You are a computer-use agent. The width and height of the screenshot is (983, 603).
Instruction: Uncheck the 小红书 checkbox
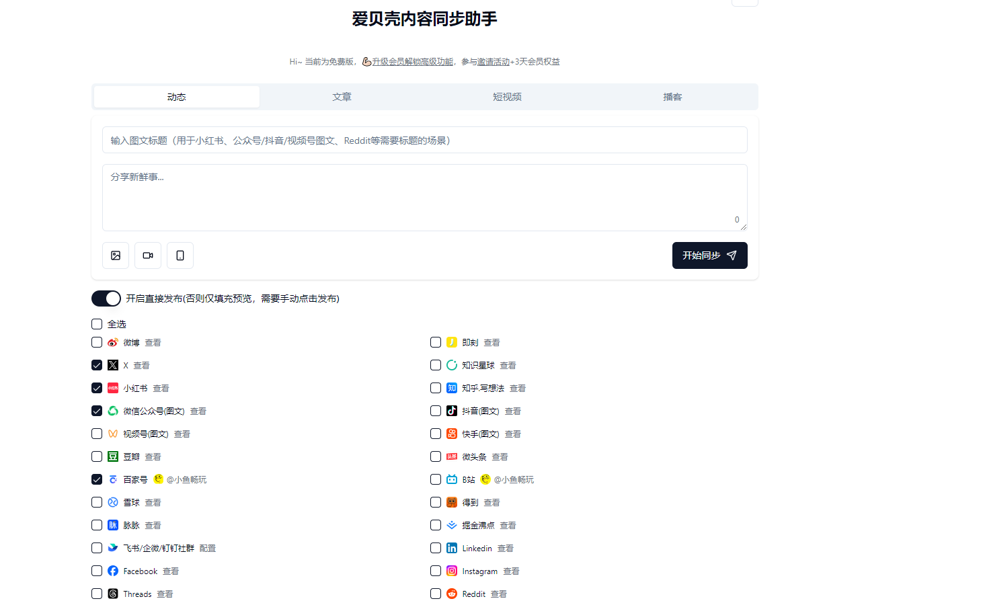coord(97,388)
